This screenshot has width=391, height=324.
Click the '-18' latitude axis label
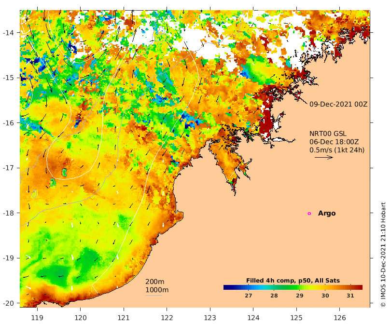pos(8,213)
